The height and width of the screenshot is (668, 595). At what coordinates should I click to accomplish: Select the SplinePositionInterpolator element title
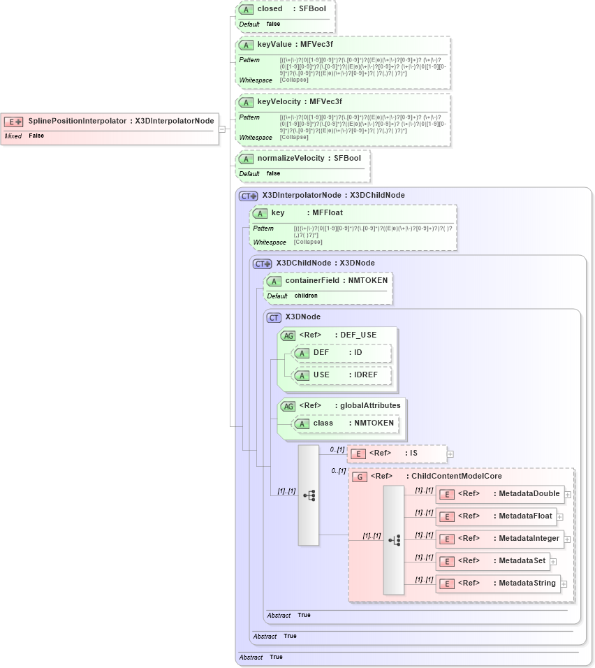[x=121, y=121]
